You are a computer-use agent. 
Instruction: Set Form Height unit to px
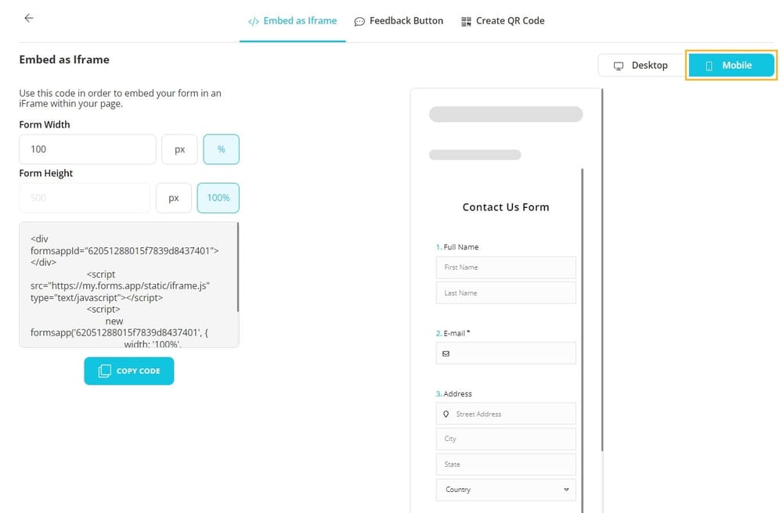tap(174, 198)
